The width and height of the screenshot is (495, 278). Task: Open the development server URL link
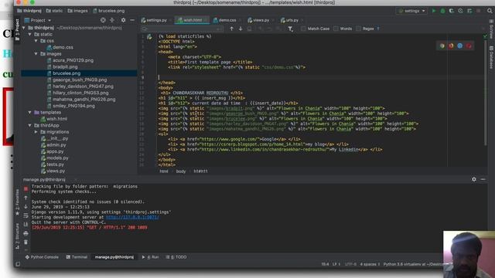[x=132, y=217]
